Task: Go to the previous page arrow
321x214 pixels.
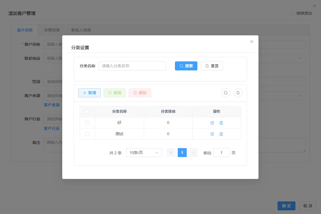Action: tap(171, 153)
